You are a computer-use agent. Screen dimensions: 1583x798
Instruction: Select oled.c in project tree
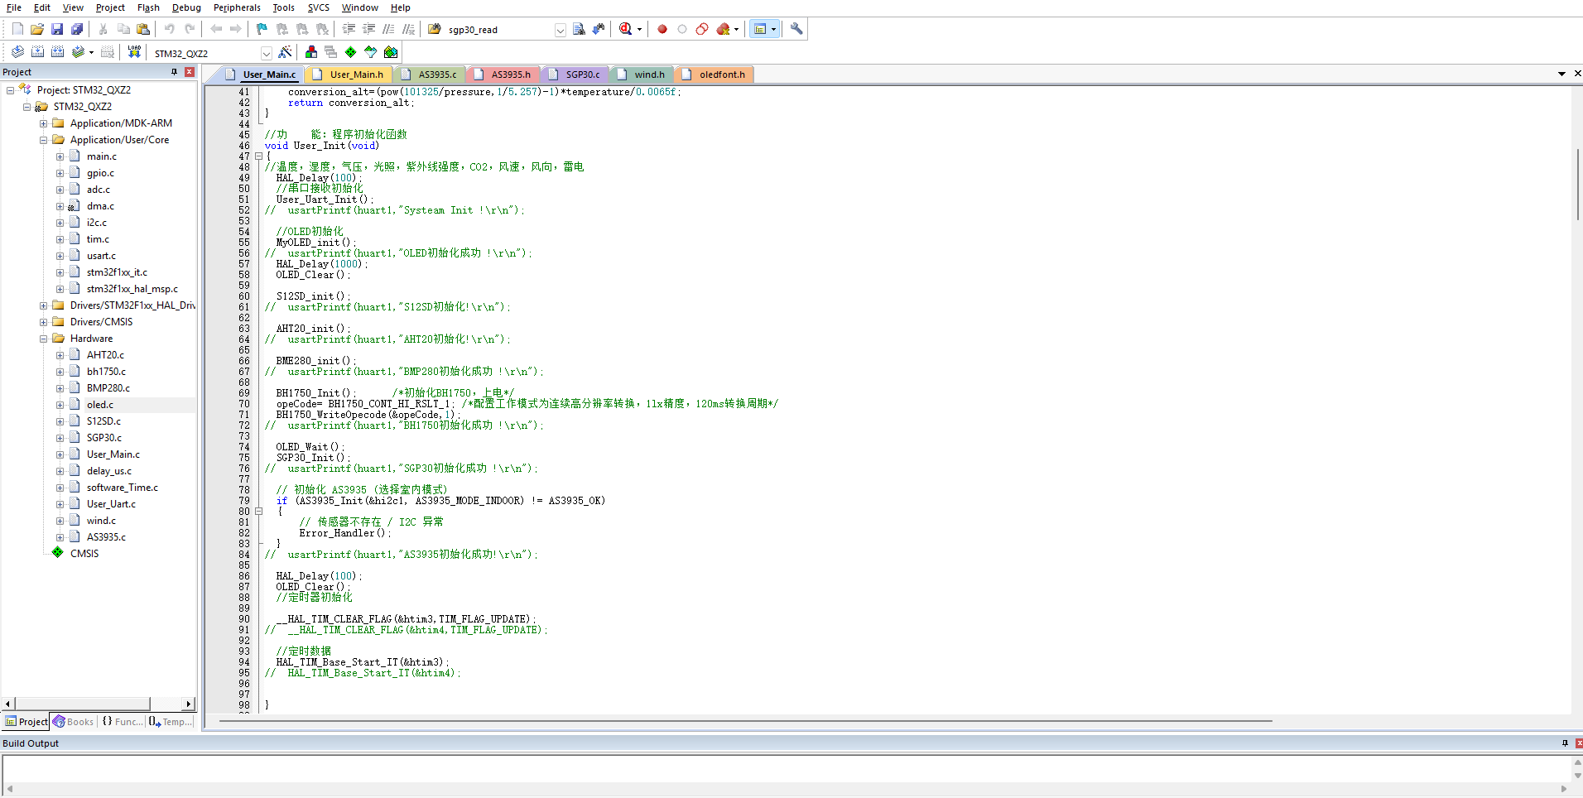coord(100,405)
